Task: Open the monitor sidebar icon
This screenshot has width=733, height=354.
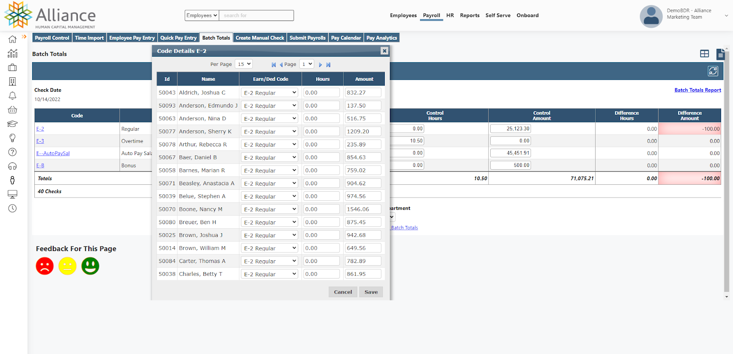Action: (12, 194)
